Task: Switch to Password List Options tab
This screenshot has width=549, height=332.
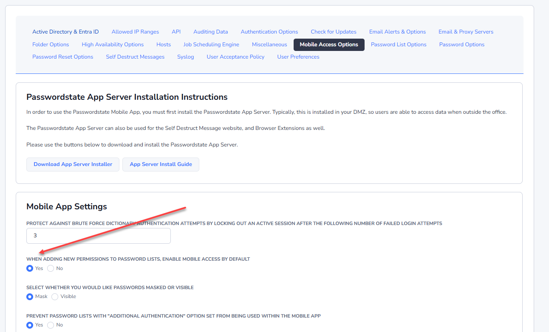Action: coord(399,45)
